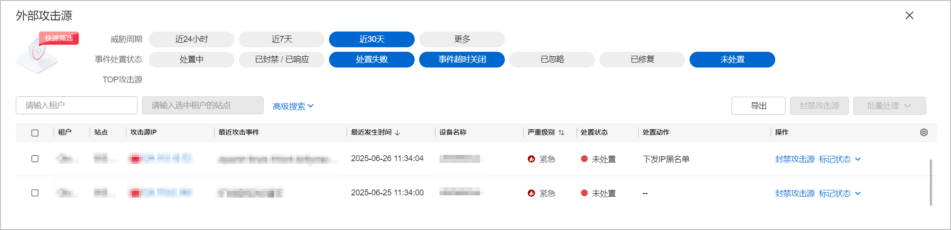Focus the tenant input field
Viewport: 951px width, 230px height.
77,105
